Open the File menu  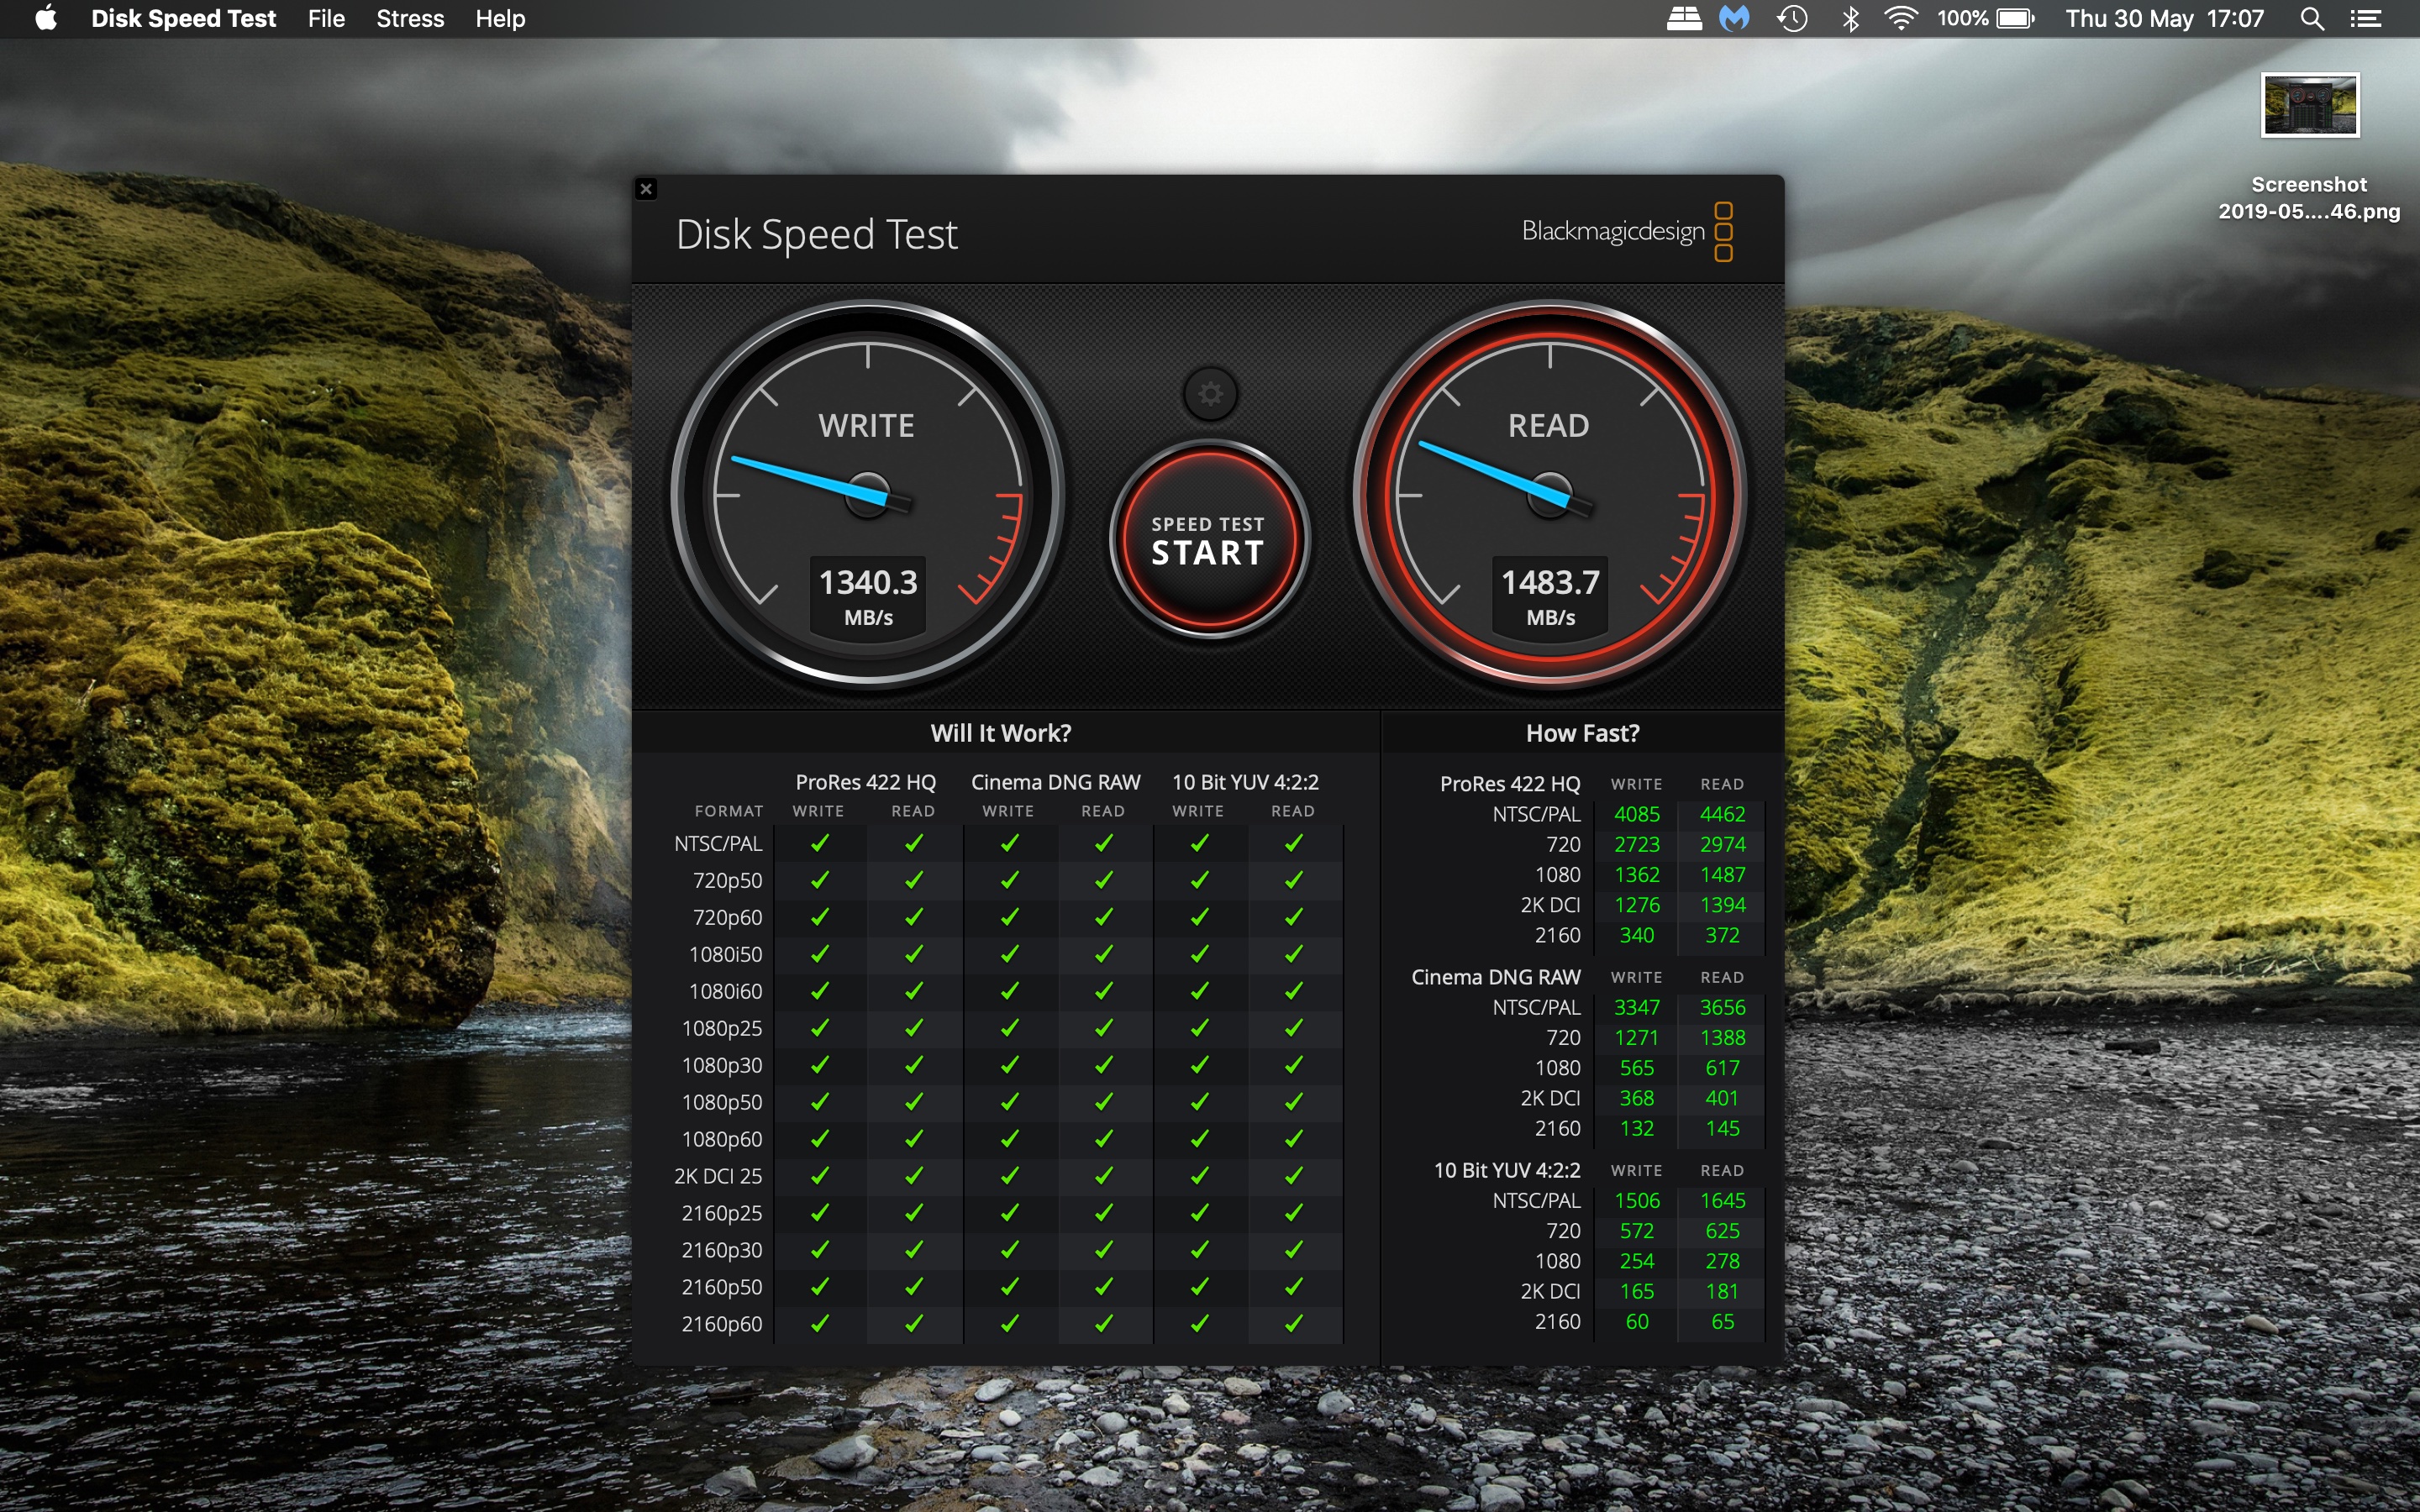(x=326, y=18)
